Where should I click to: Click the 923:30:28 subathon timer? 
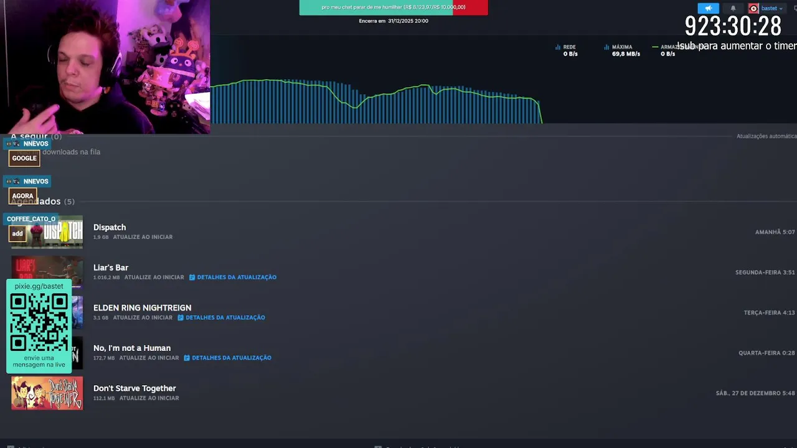[x=733, y=26]
